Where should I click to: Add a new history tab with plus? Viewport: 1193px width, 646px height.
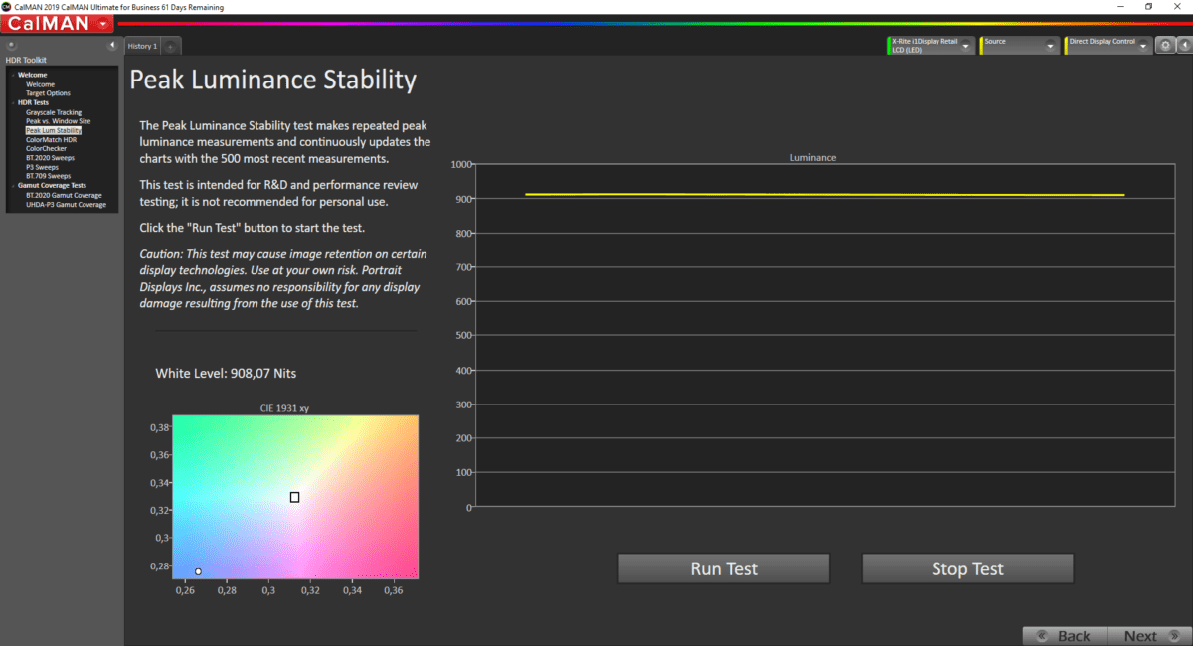pos(171,46)
